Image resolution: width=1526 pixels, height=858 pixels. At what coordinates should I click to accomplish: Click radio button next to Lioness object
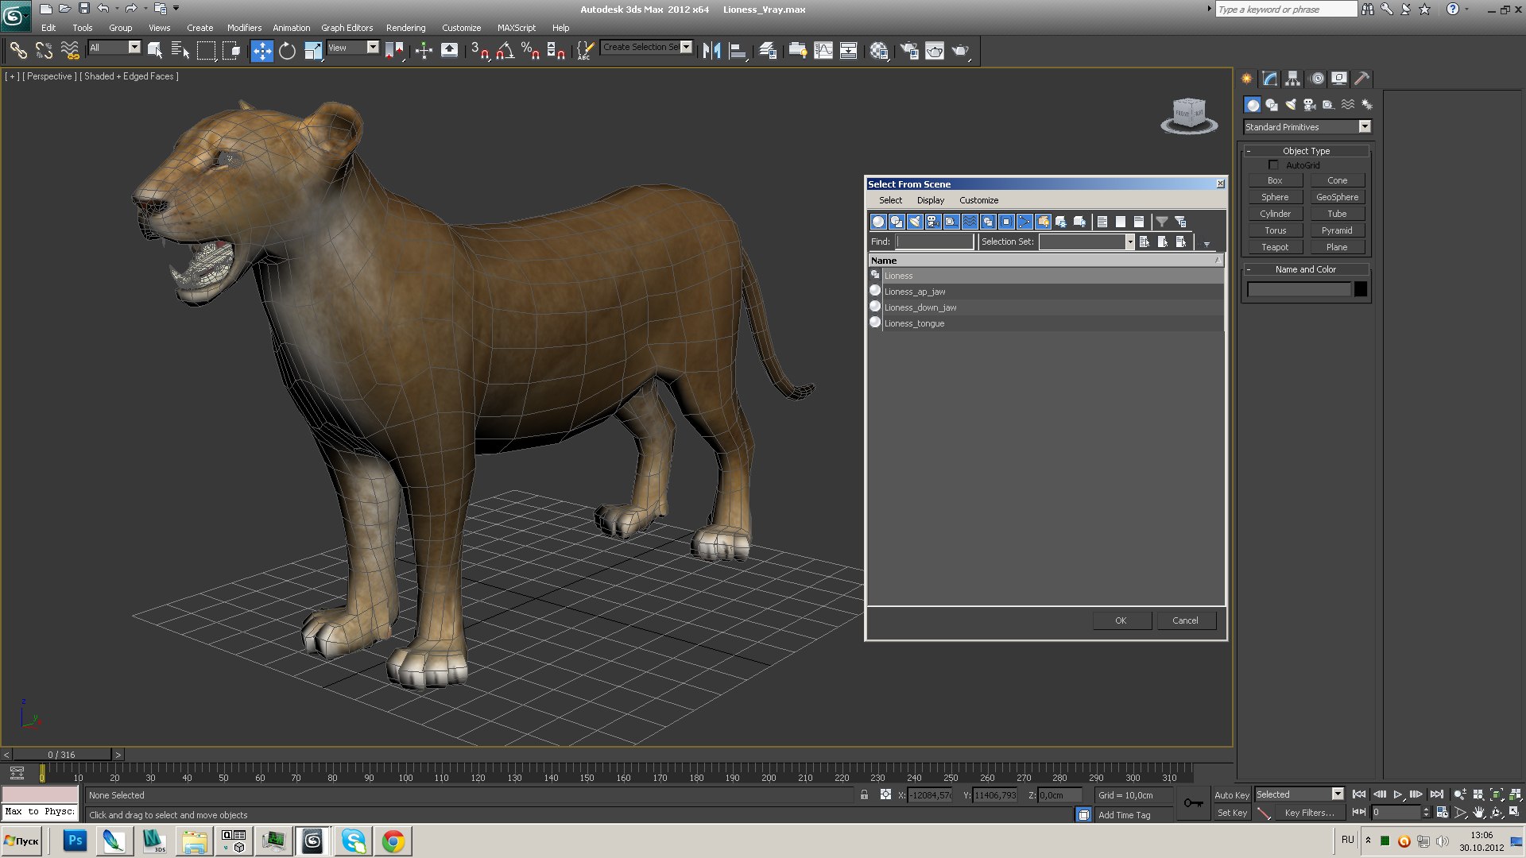pyautogui.click(x=876, y=274)
